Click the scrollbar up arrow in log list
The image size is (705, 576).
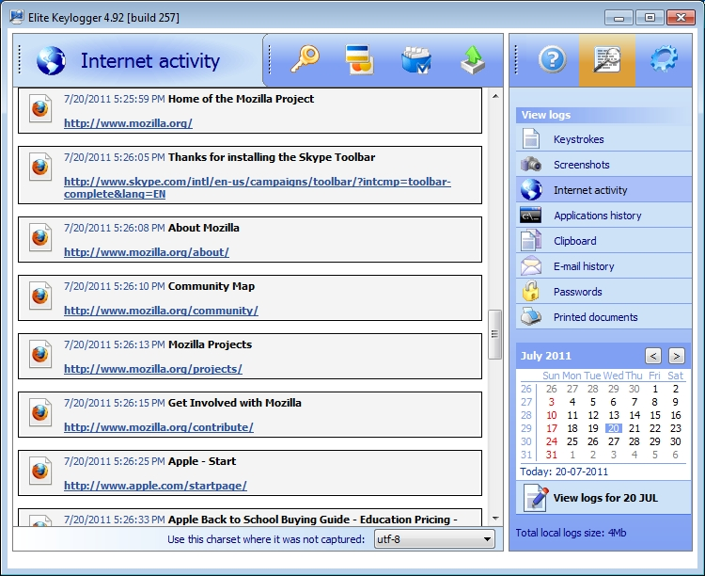pos(495,96)
